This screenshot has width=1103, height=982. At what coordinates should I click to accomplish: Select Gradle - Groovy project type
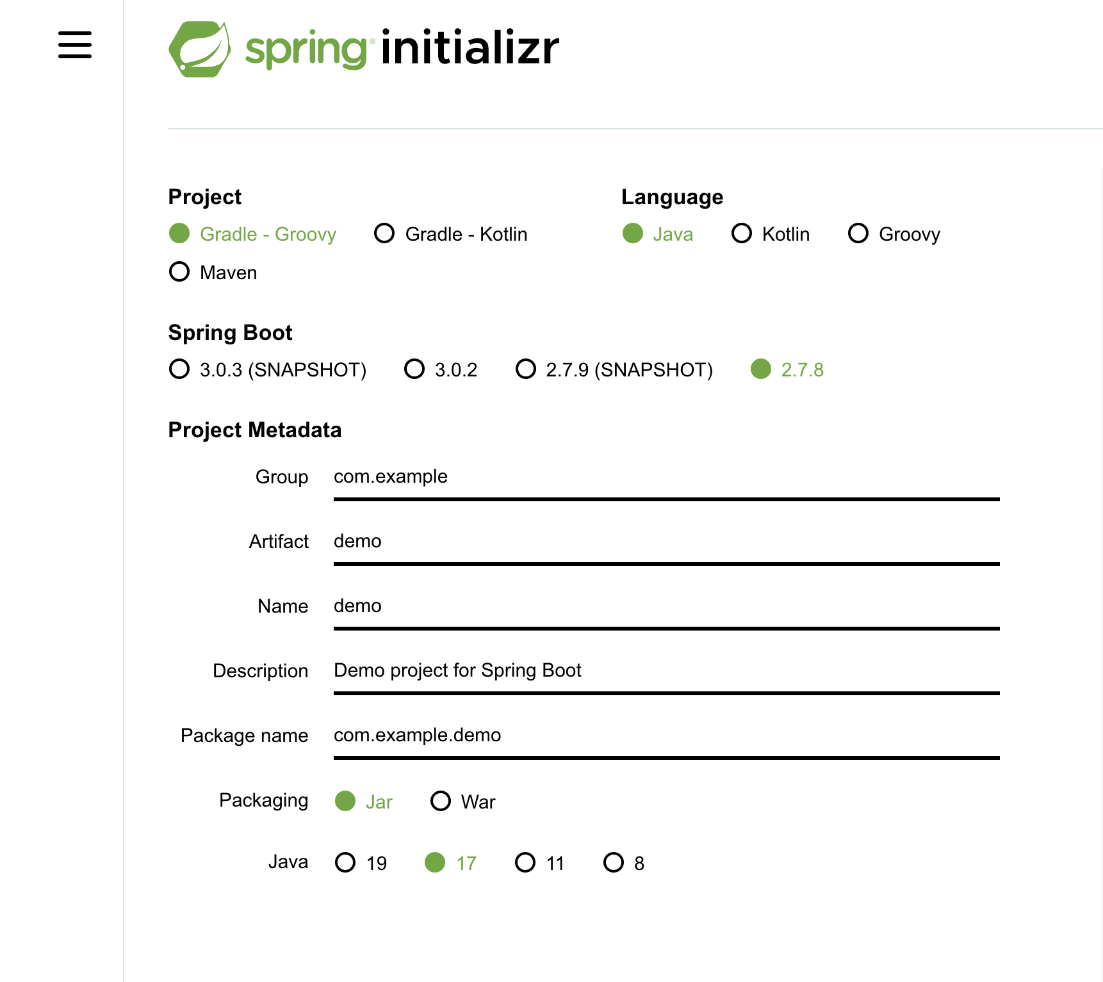(252, 234)
